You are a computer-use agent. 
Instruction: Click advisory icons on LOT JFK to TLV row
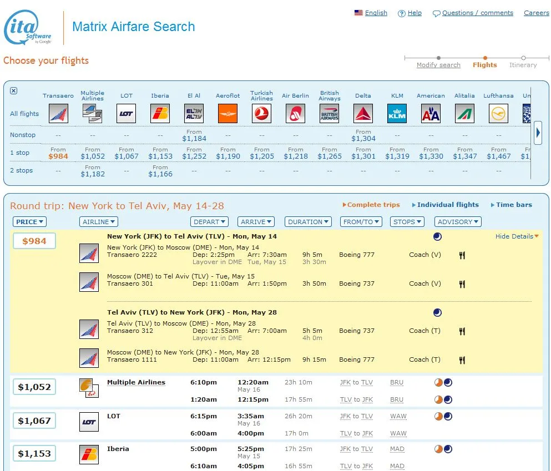(443, 416)
